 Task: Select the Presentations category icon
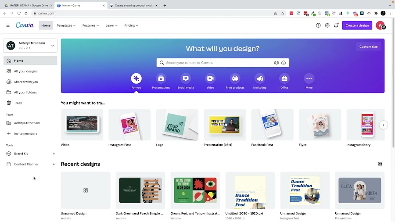click(161, 79)
